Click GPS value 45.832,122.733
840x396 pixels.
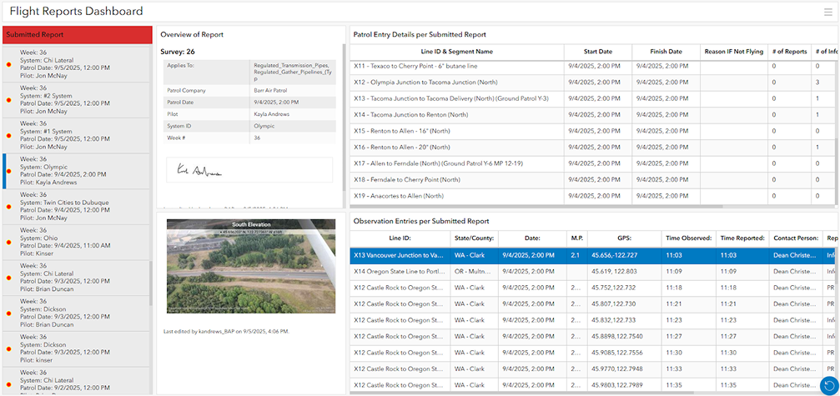click(x=614, y=320)
